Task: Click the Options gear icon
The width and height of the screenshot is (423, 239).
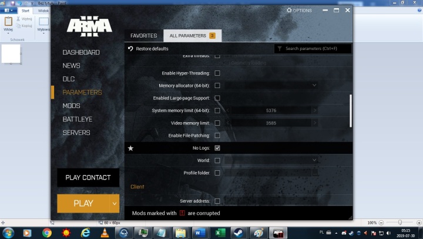Action: pos(289,11)
